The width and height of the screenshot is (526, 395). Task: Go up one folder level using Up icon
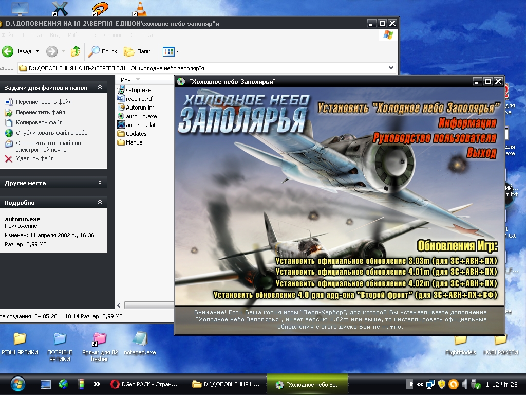pyautogui.click(x=76, y=51)
